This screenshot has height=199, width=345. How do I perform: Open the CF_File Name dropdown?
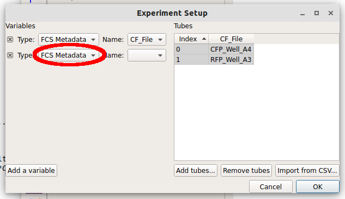(x=147, y=40)
